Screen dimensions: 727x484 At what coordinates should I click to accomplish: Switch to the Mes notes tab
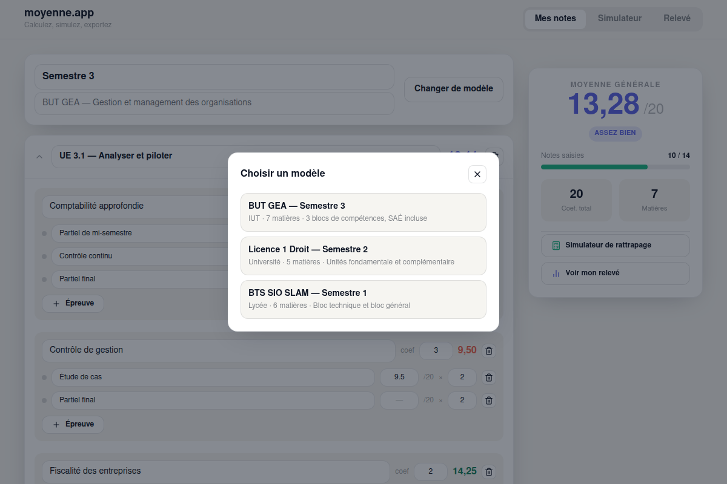click(555, 19)
